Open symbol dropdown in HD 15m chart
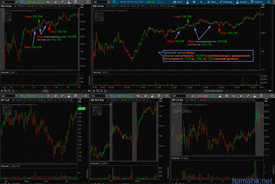This screenshot has height=184, width=275. (x=107, y=96)
